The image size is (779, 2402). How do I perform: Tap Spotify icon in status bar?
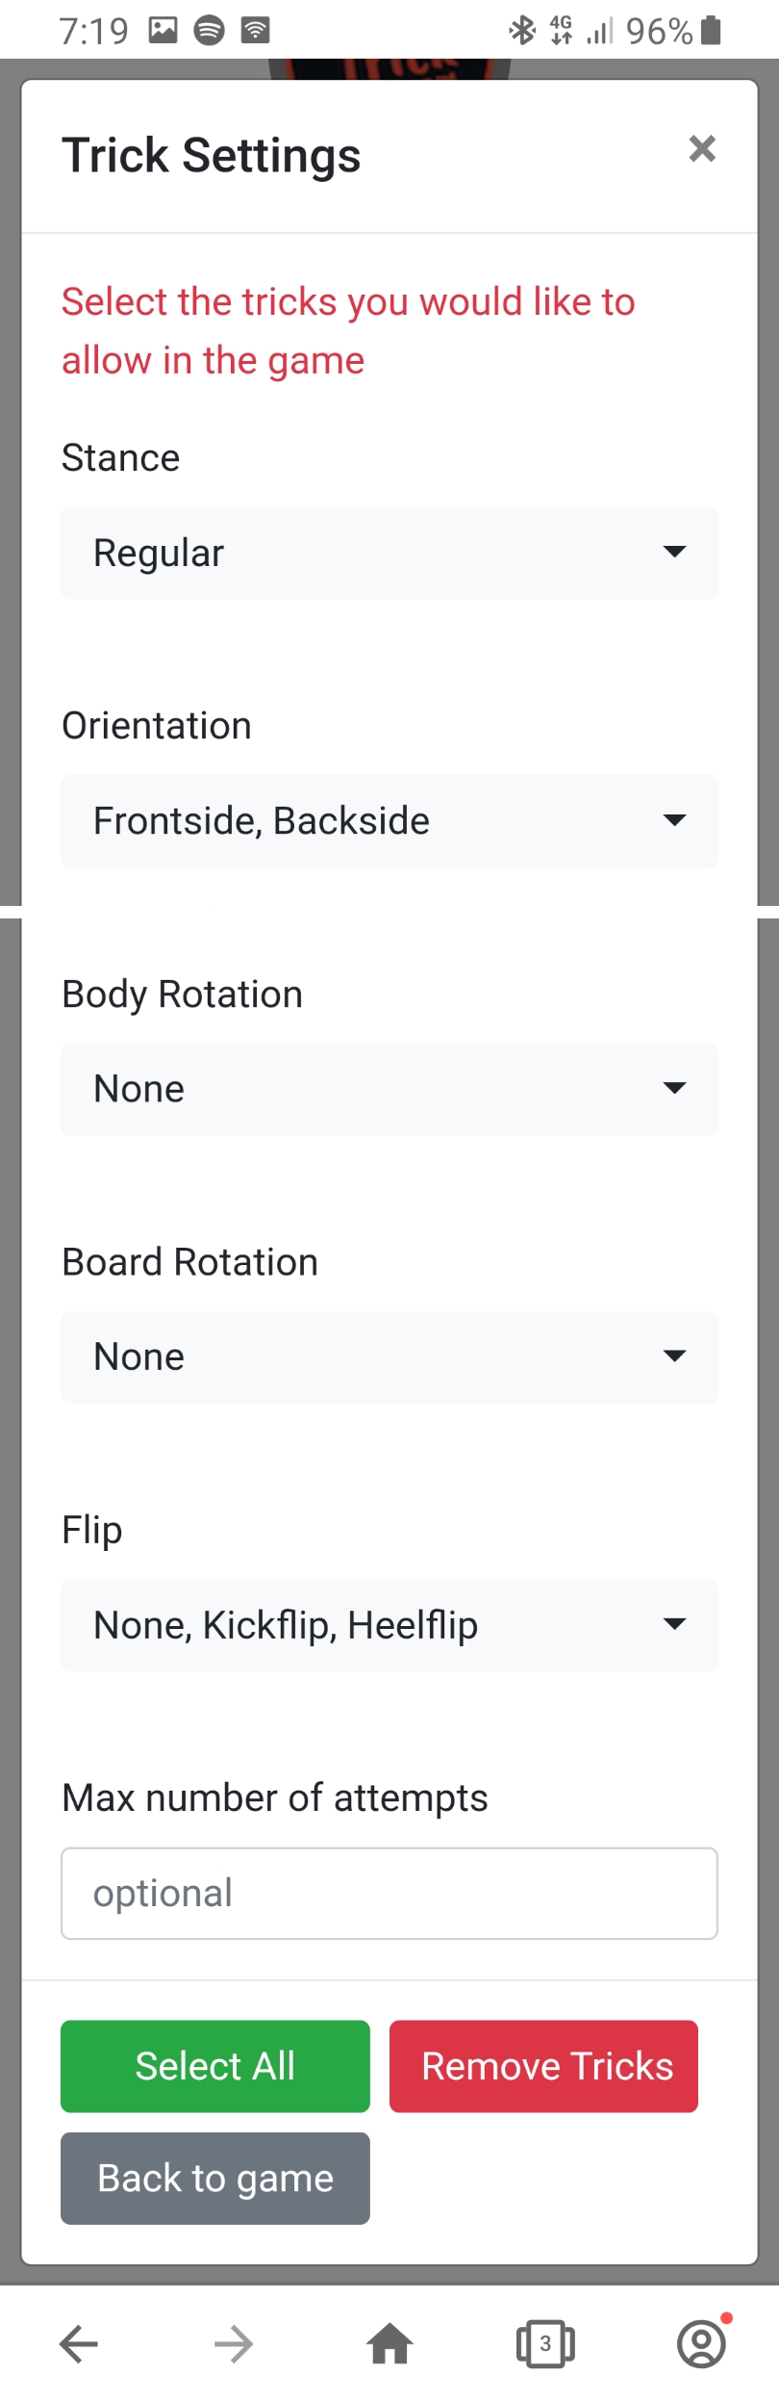point(209,31)
